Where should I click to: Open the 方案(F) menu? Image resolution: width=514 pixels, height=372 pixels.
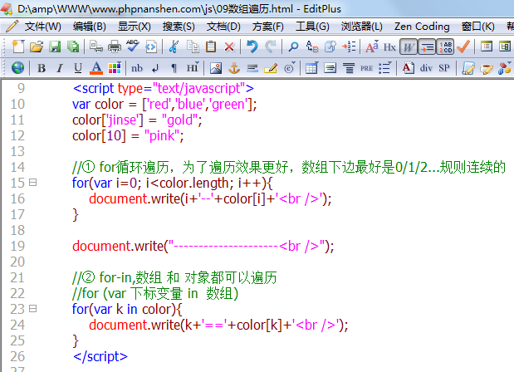268,27
